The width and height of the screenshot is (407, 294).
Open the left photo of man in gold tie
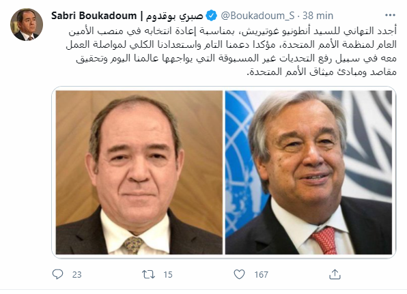pyautogui.click(x=139, y=173)
